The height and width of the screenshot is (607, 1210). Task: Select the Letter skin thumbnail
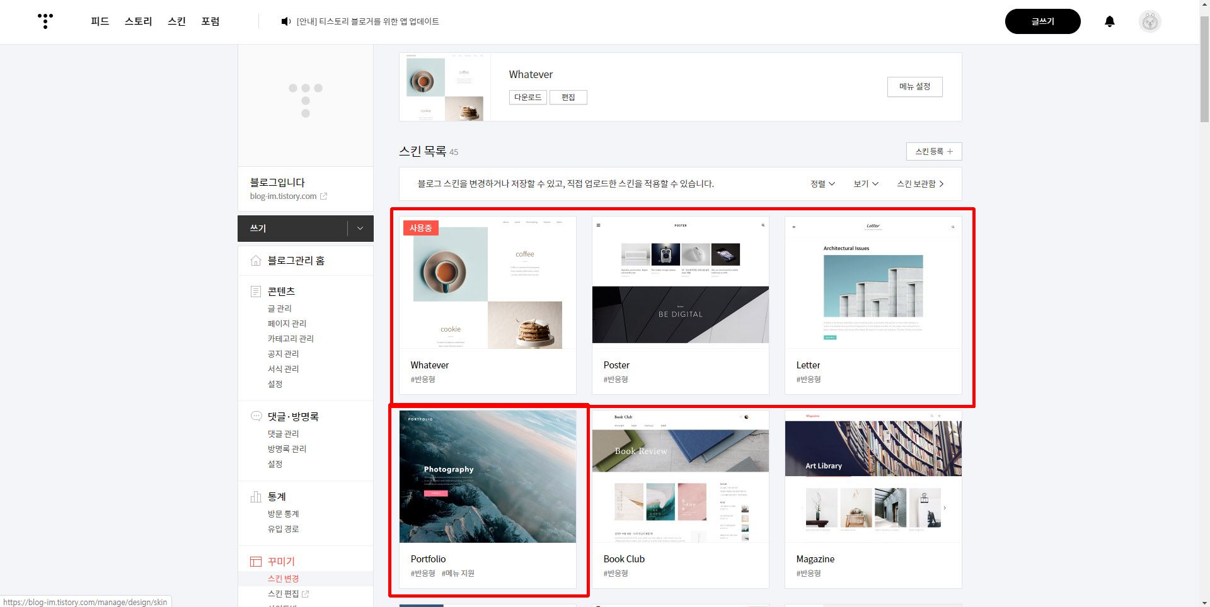click(x=873, y=283)
